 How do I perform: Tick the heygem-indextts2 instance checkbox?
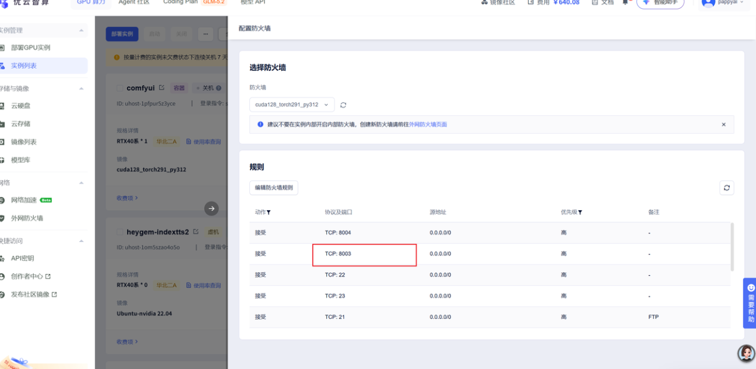(120, 231)
